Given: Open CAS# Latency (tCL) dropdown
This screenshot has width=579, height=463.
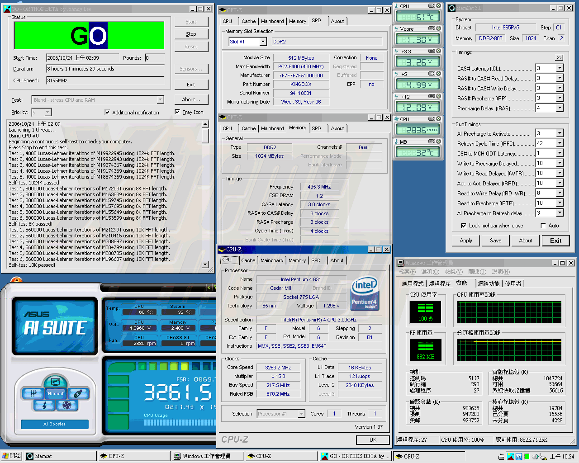Looking at the screenshot, I should [560, 68].
